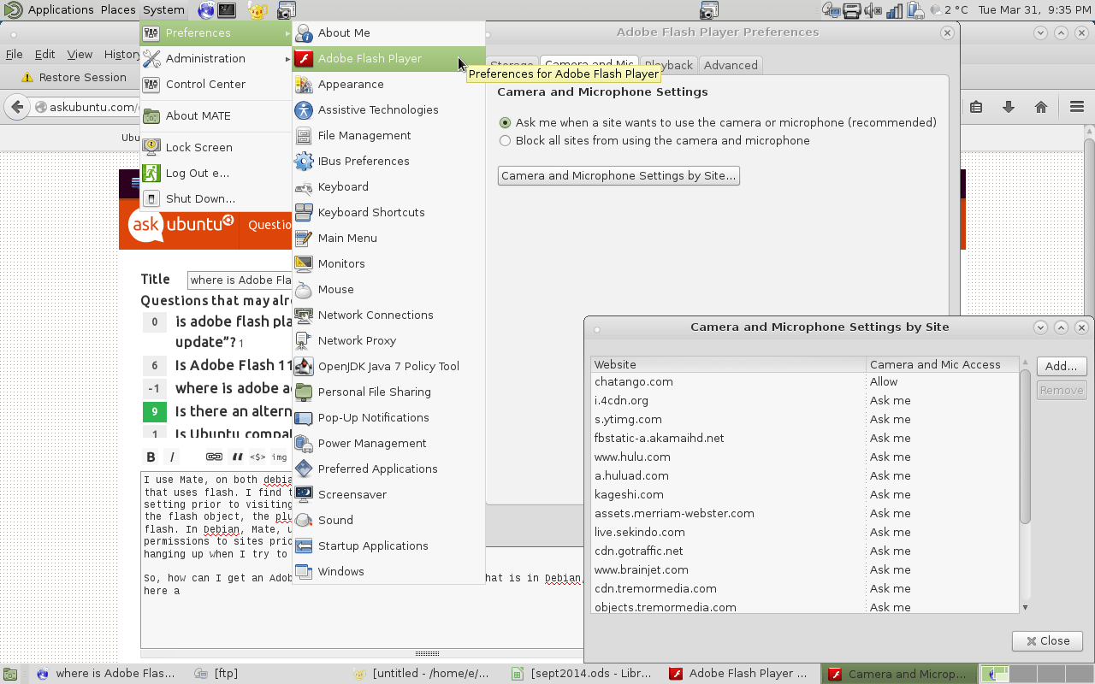The height and width of the screenshot is (684, 1095).
Task: Click the OpenJDK Java 7 Policy Tool icon
Action: (304, 366)
